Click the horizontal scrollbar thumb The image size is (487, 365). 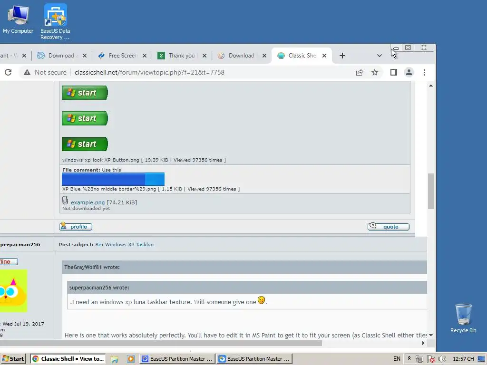161,343
